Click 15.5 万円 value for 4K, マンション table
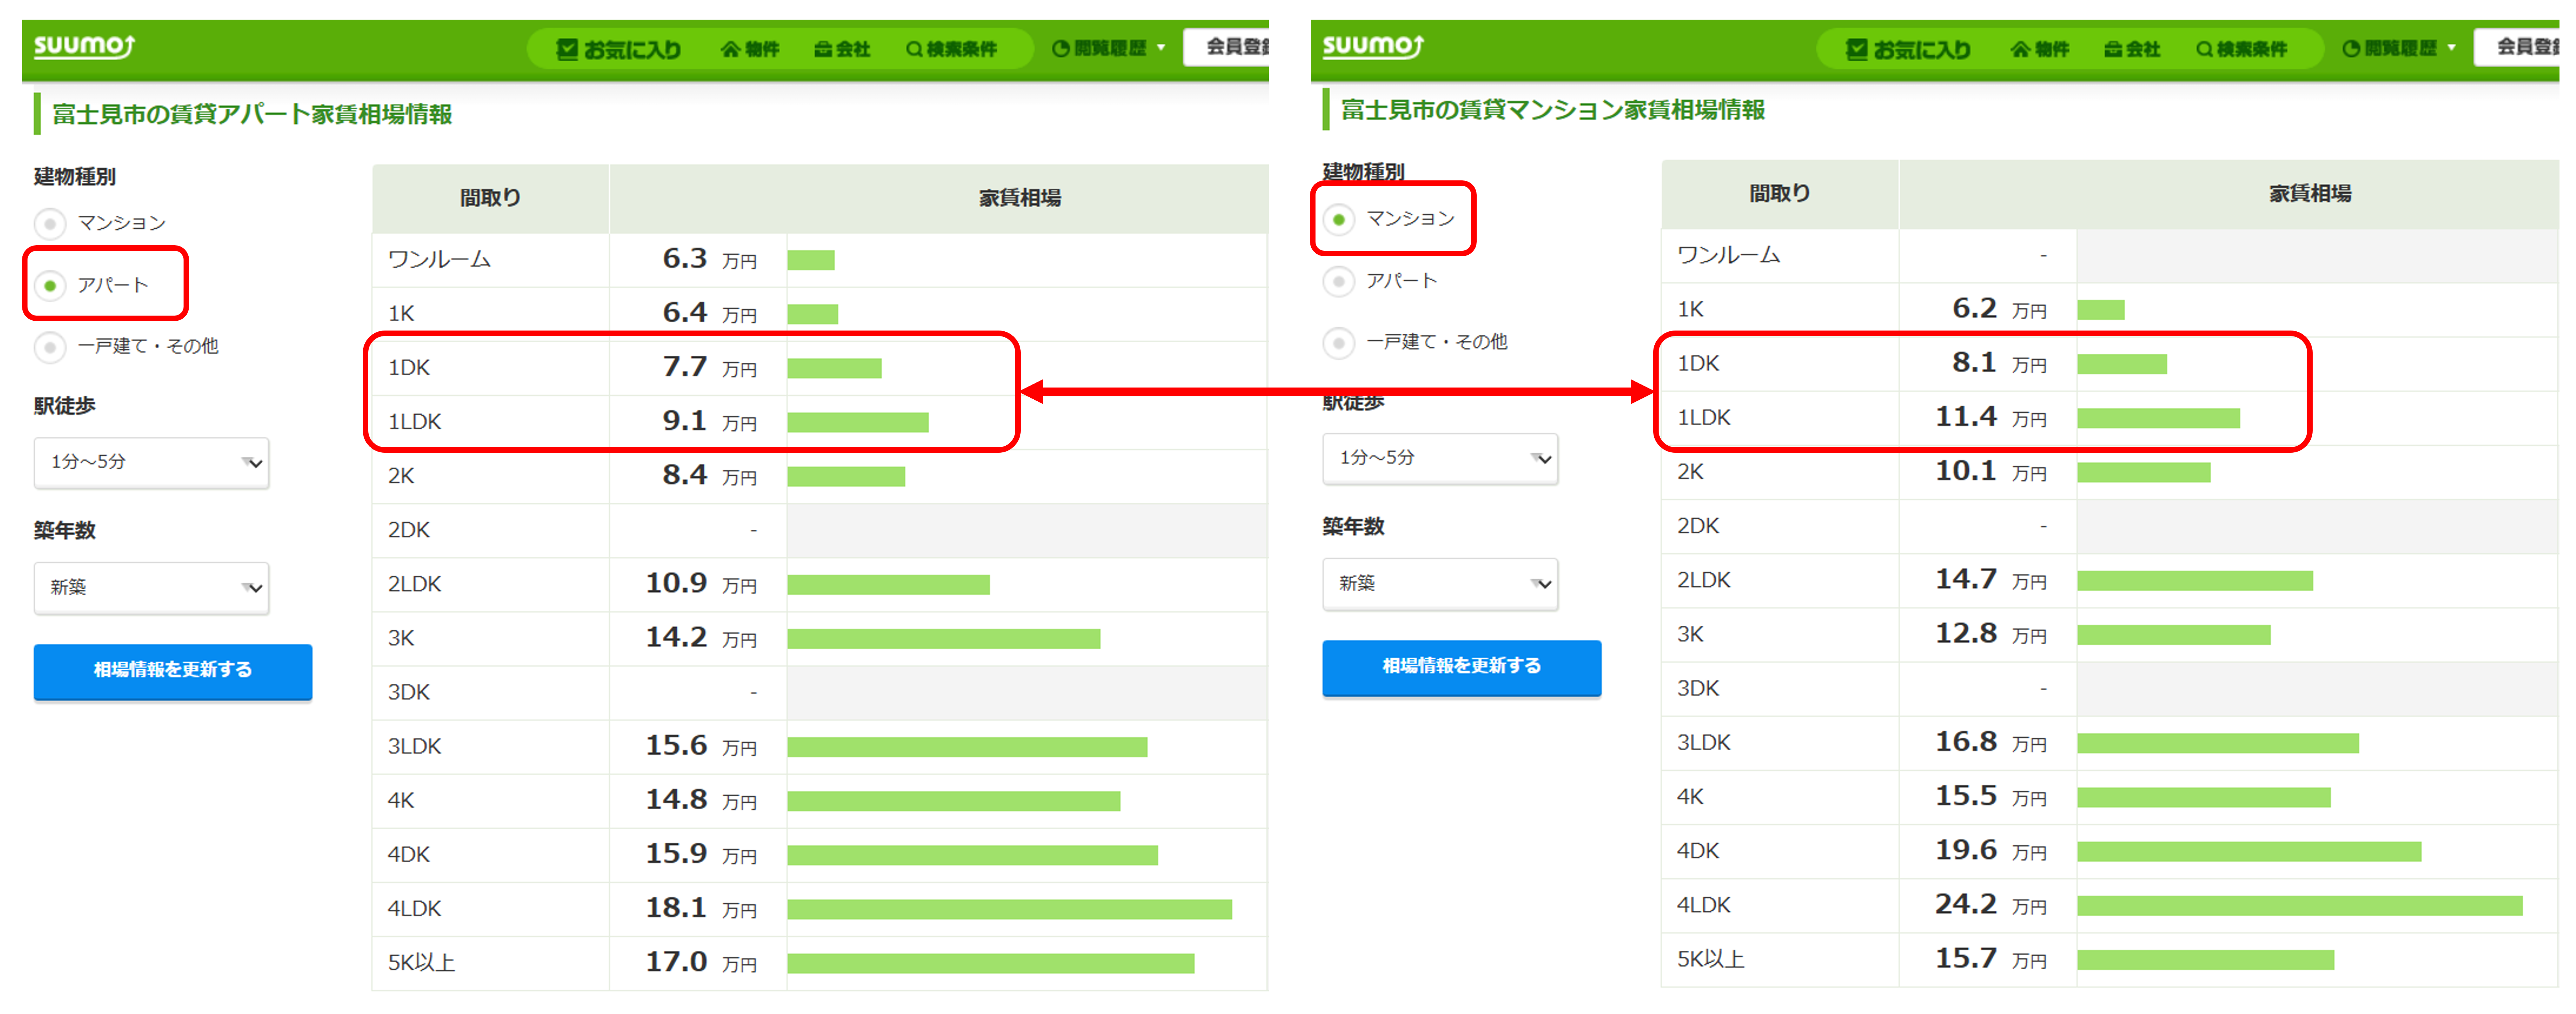 [1991, 797]
